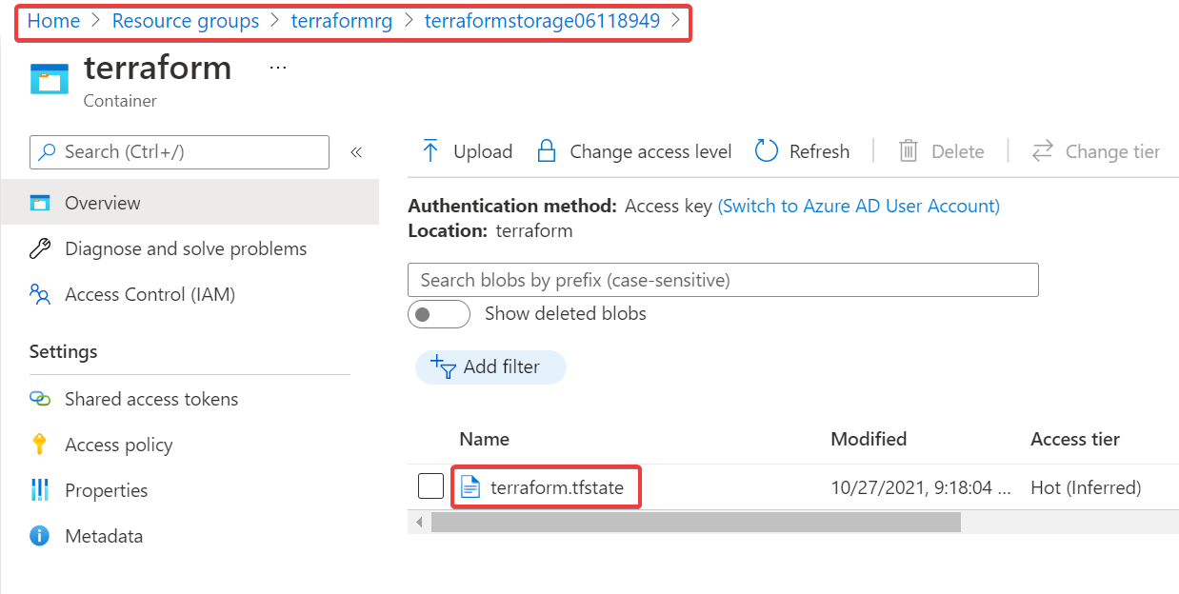Open Overview menu item
1179x594 pixels.
(x=190, y=203)
